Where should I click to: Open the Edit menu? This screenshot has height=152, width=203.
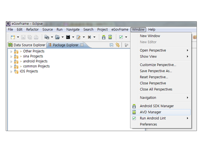20,30
